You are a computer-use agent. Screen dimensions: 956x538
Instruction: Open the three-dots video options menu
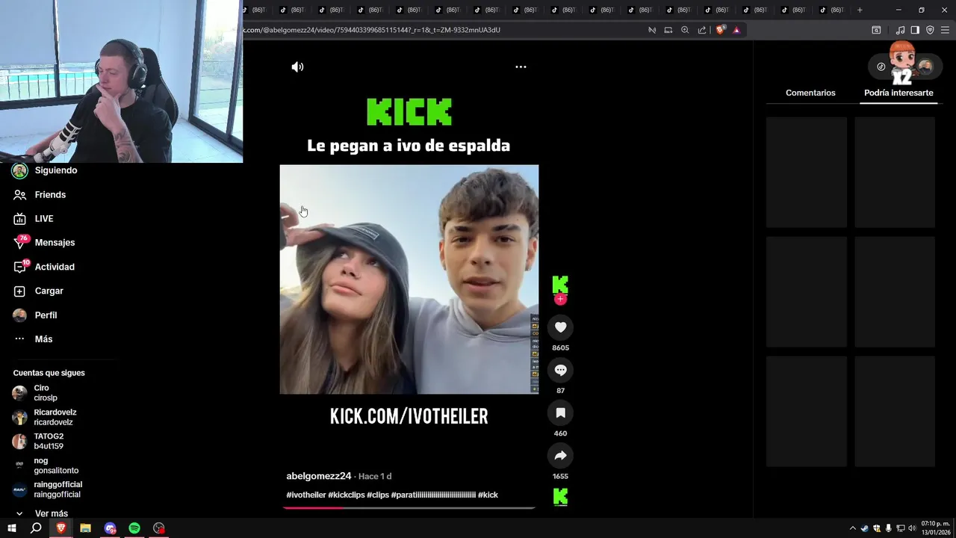coord(521,67)
